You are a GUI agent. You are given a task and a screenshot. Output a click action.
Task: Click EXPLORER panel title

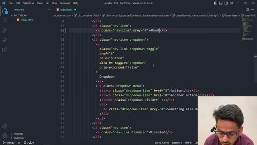coord(18,10)
